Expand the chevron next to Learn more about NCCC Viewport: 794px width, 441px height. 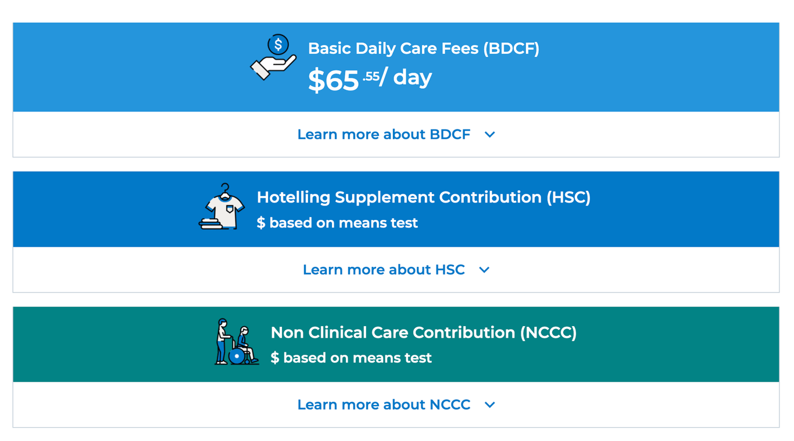pyautogui.click(x=490, y=405)
